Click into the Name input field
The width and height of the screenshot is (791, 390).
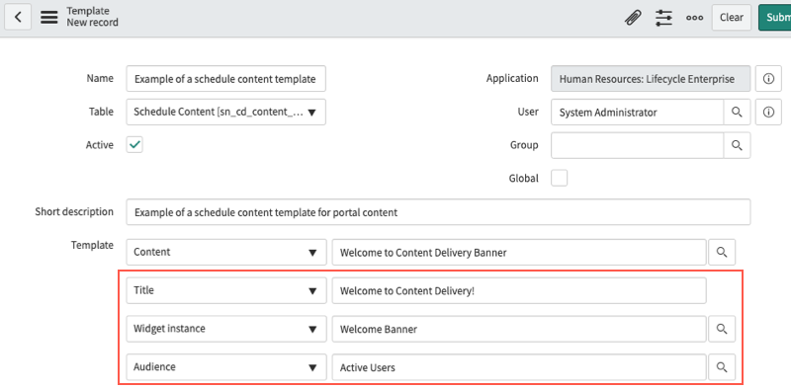point(226,79)
